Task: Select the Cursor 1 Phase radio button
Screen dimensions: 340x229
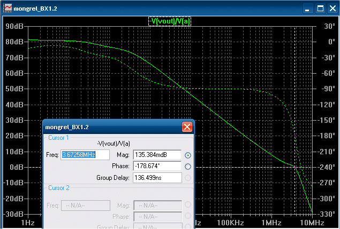Action: point(188,167)
